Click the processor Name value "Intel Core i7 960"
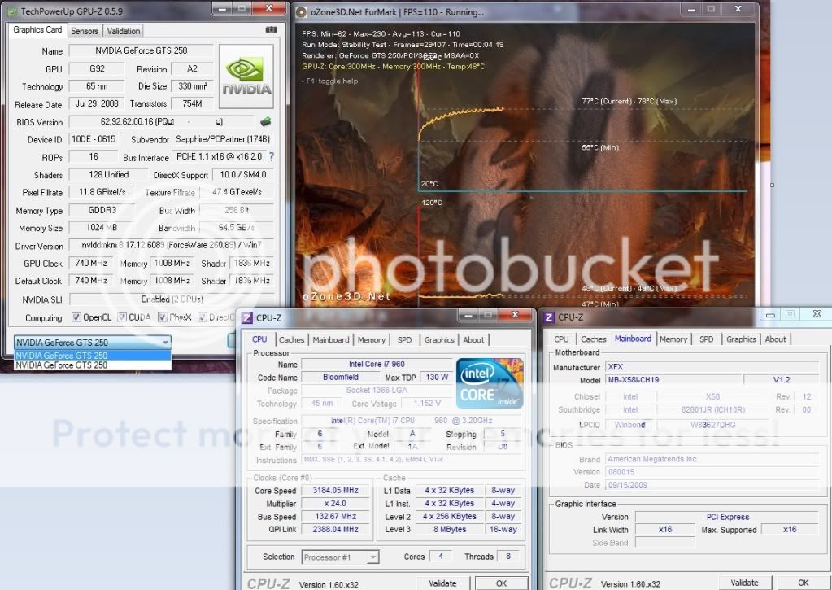Viewport: 832px width, 590px height. pos(377,365)
